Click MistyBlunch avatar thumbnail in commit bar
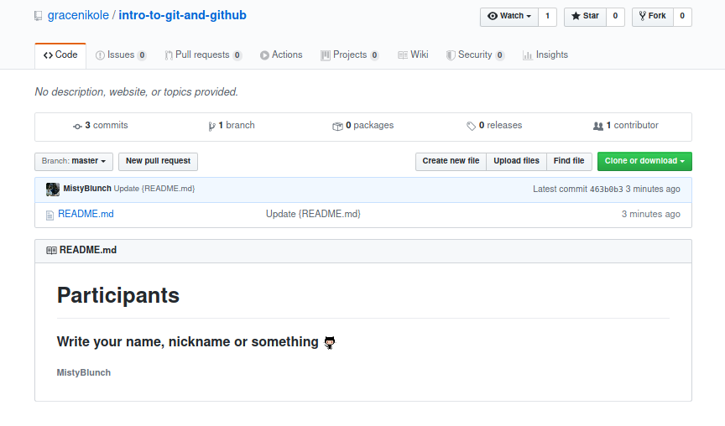Viewport: 725px width, 426px height. click(x=53, y=190)
